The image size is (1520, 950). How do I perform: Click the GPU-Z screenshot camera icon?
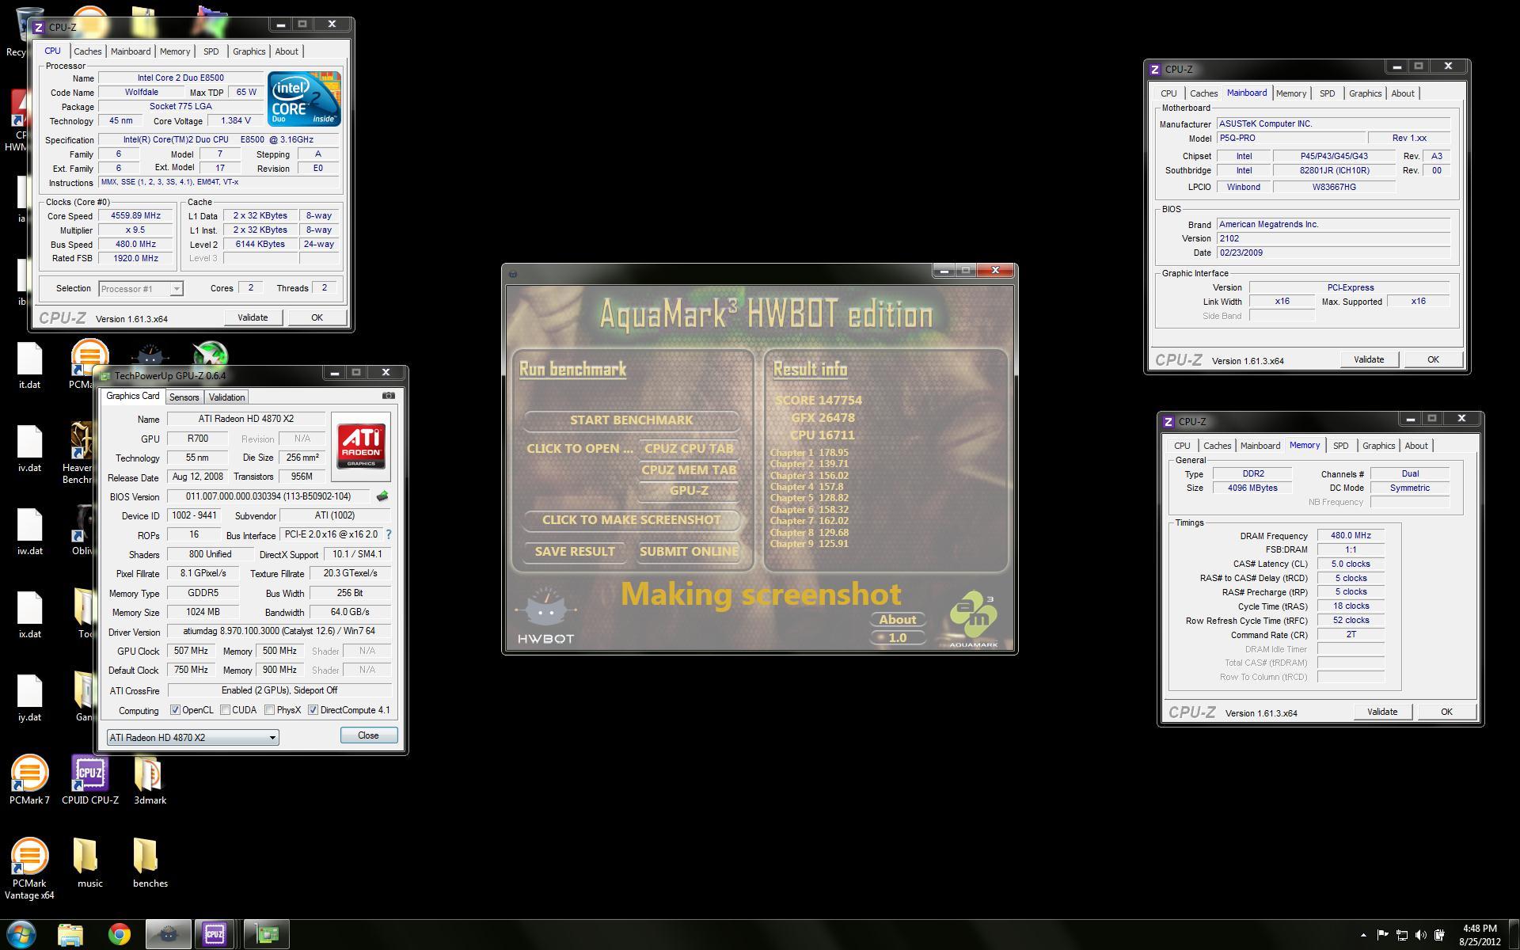[388, 396]
